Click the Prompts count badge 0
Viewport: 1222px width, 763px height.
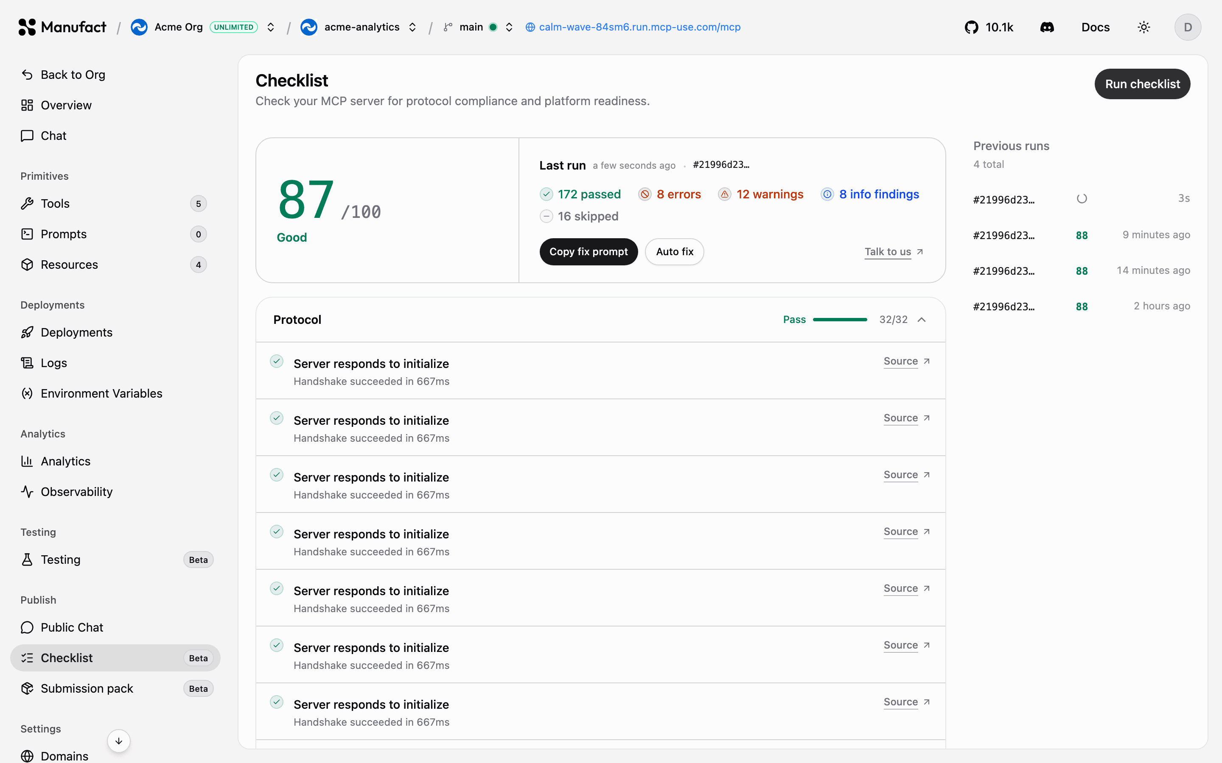[198, 234]
